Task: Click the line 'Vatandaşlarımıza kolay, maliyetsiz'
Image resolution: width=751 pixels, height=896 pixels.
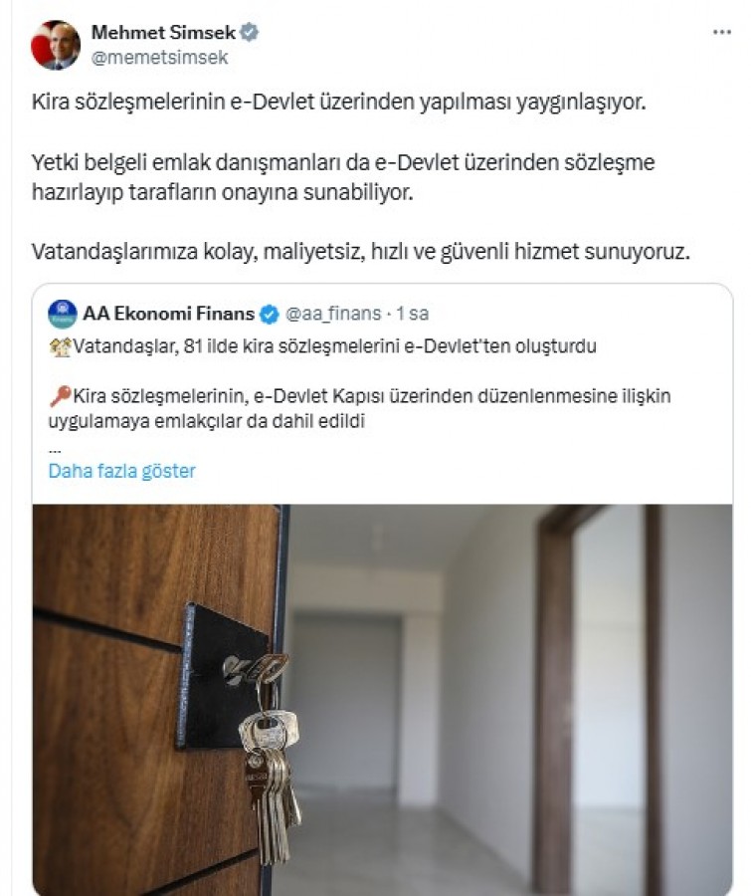Action: tap(361, 252)
